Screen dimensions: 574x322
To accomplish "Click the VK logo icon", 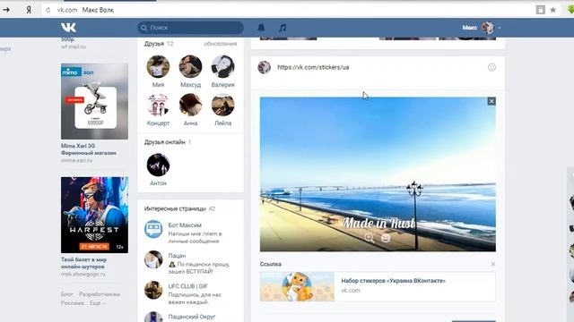I will click(x=68, y=28).
